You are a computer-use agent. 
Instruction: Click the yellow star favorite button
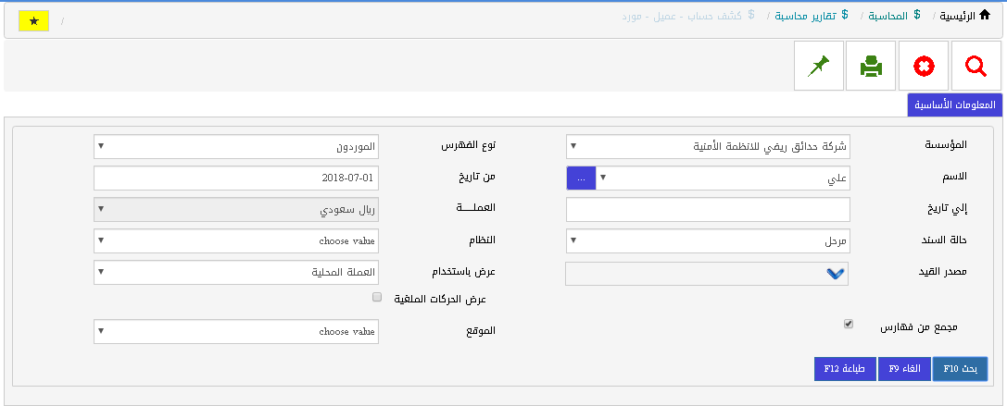click(x=34, y=21)
